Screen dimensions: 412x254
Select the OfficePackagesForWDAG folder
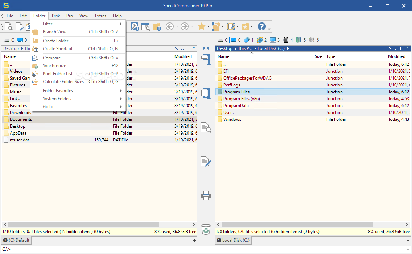pyautogui.click(x=313, y=78)
